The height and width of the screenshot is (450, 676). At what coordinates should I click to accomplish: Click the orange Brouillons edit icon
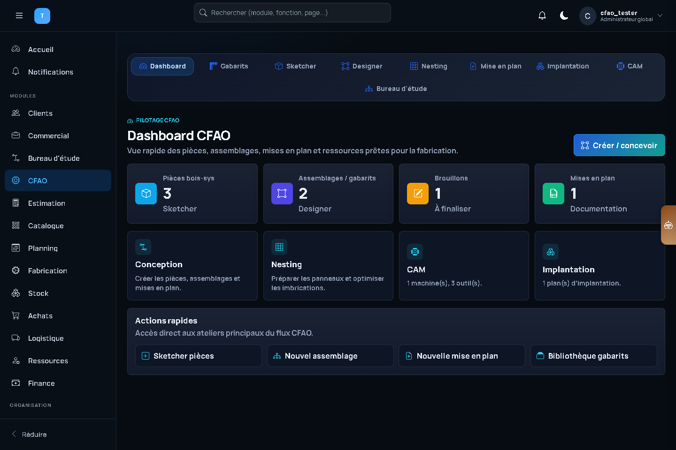(x=418, y=194)
